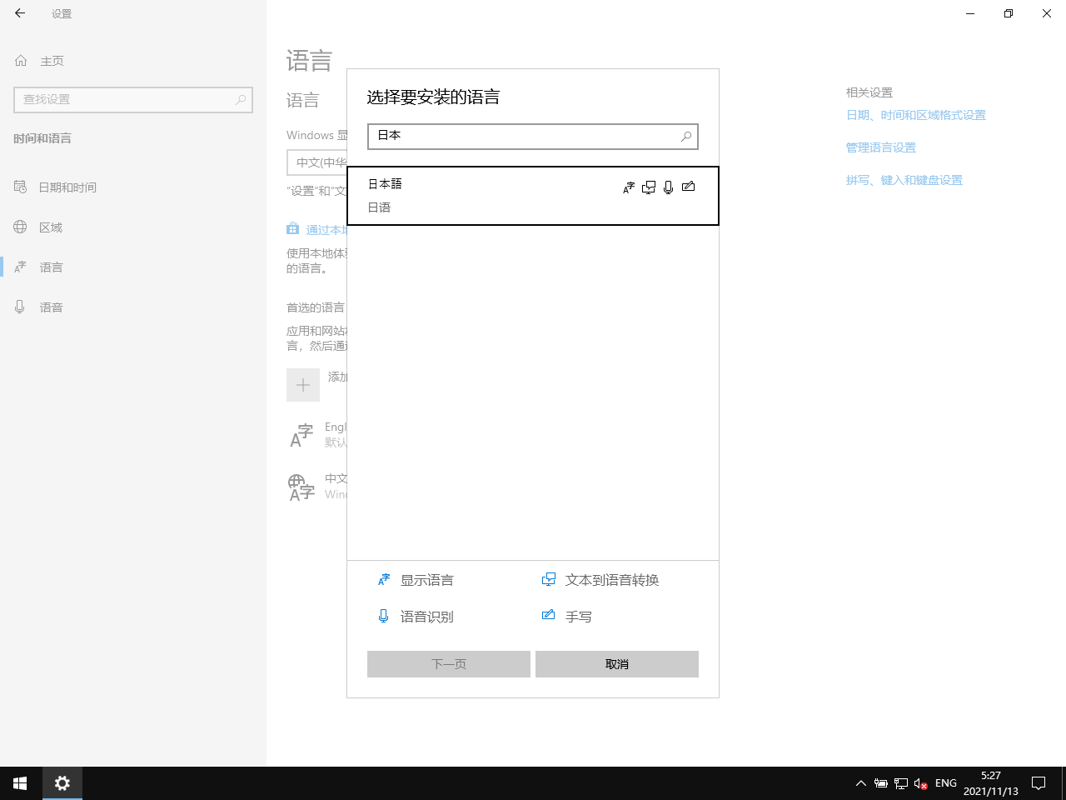This screenshot has height=800, width=1066.
Task: Click the plus icon to add language
Action: point(303,385)
